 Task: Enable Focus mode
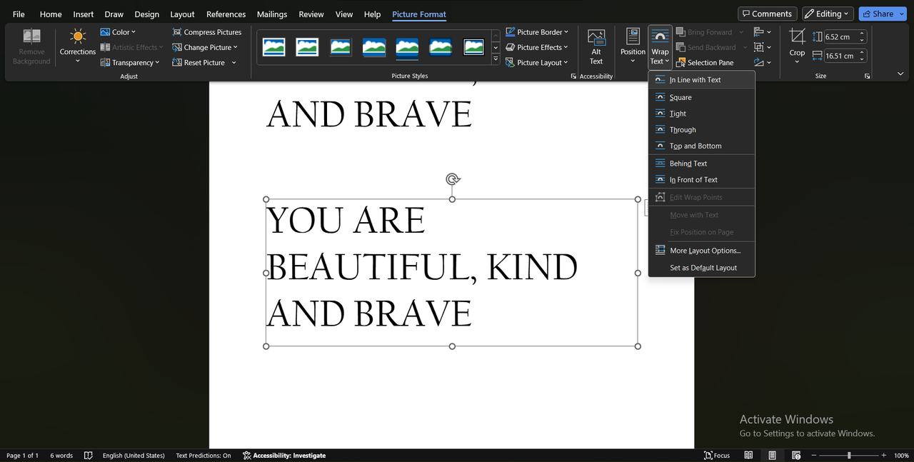click(717, 456)
